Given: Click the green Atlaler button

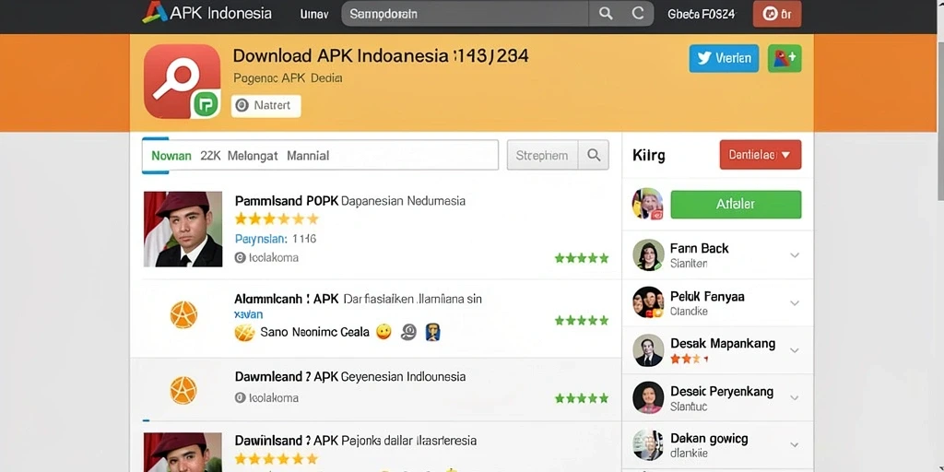Looking at the screenshot, I should point(736,204).
